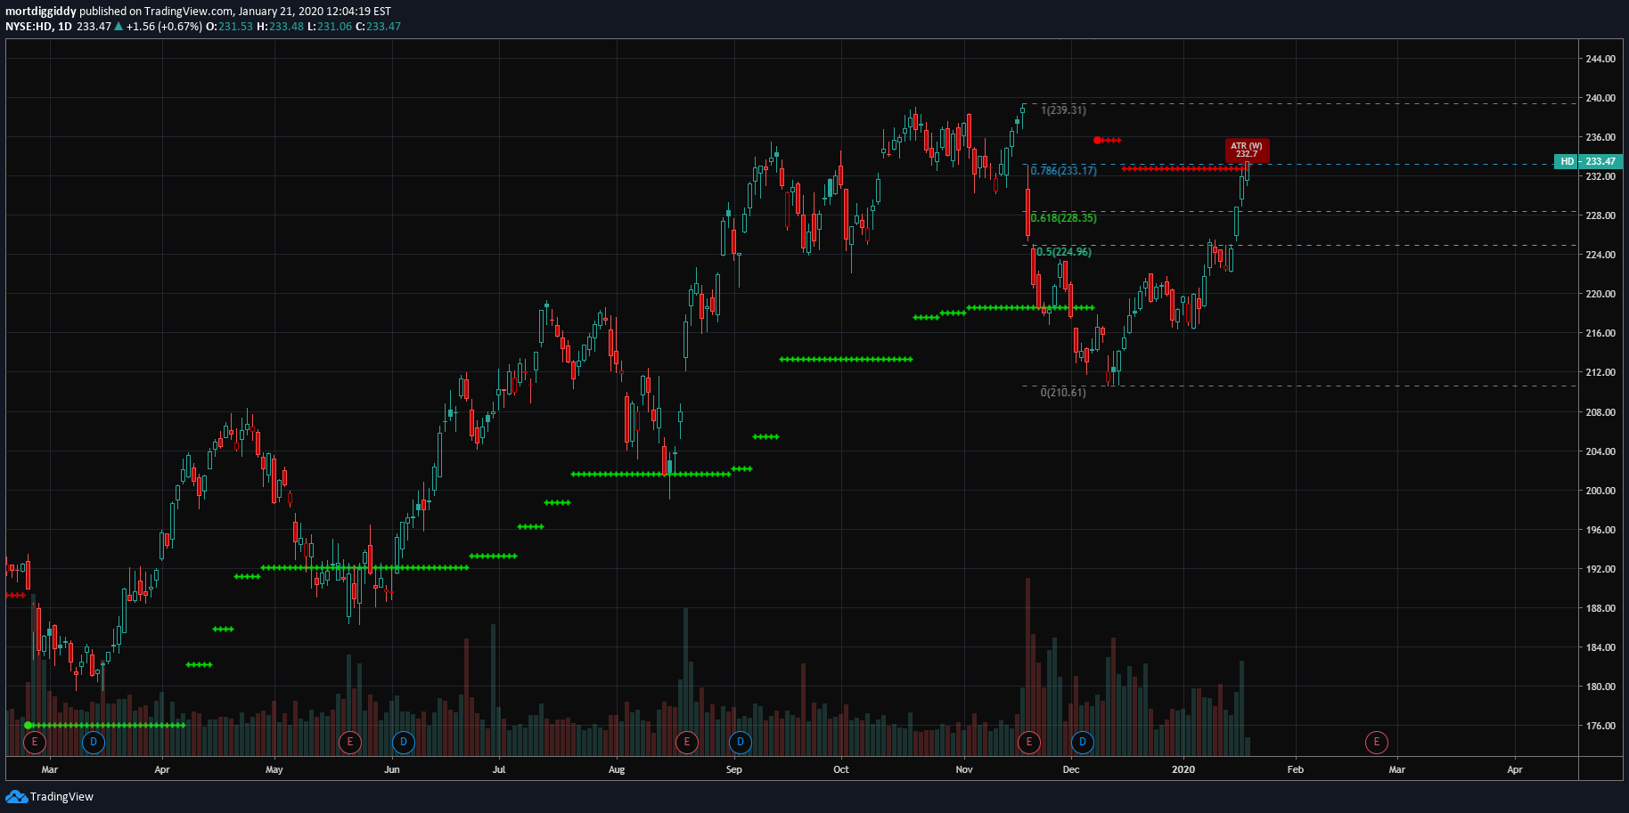The image size is (1629, 813).
Task: Click the red ATR (W) 232.7 label
Action: point(1247,150)
